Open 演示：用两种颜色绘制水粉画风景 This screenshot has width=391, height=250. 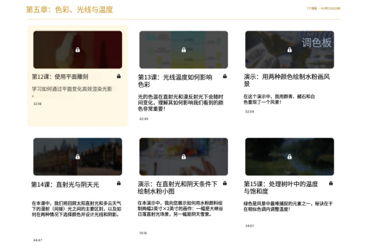tap(287, 80)
